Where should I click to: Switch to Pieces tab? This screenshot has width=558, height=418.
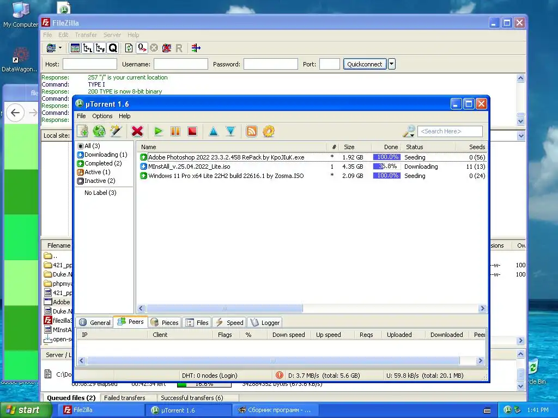click(x=165, y=322)
